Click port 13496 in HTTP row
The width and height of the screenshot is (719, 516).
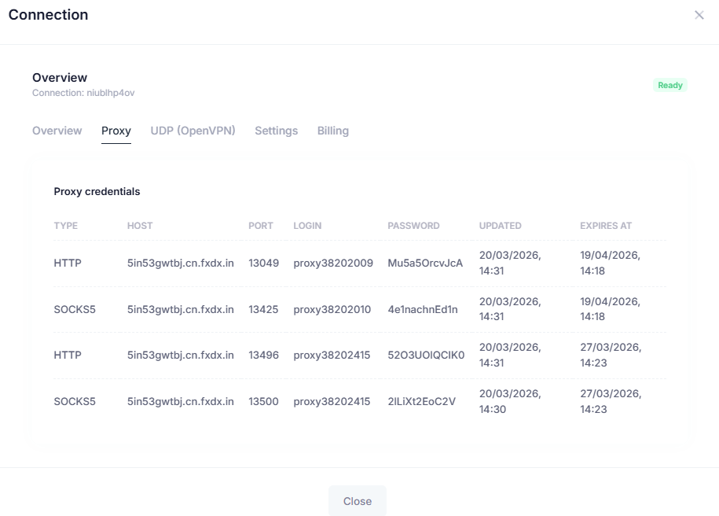click(263, 355)
